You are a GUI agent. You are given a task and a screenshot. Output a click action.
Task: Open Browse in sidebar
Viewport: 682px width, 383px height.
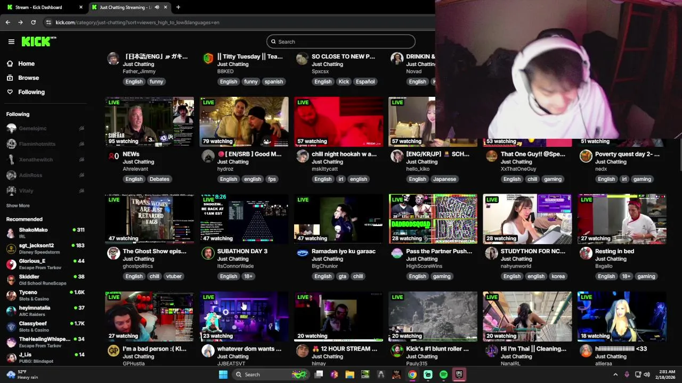click(x=28, y=78)
